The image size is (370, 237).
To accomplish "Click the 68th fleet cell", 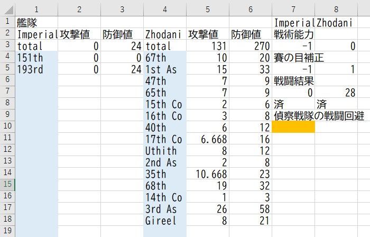I will [165, 185].
